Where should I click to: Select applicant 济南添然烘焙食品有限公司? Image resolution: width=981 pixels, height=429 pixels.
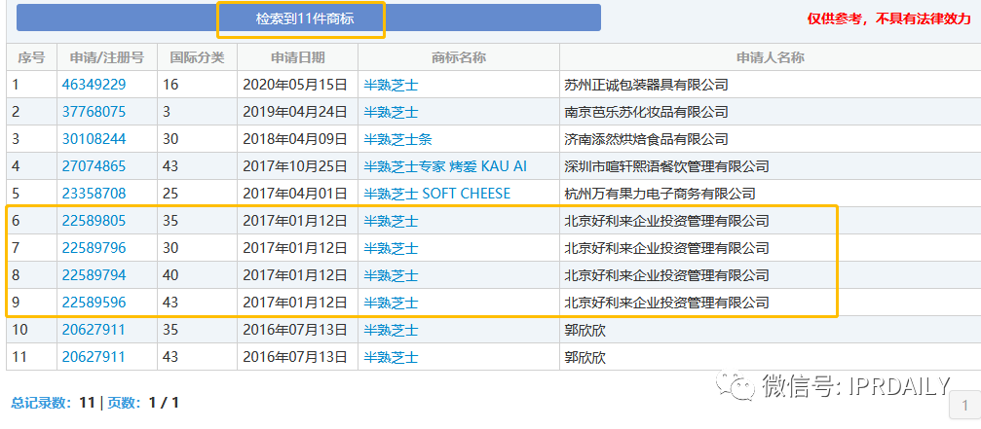(x=646, y=139)
